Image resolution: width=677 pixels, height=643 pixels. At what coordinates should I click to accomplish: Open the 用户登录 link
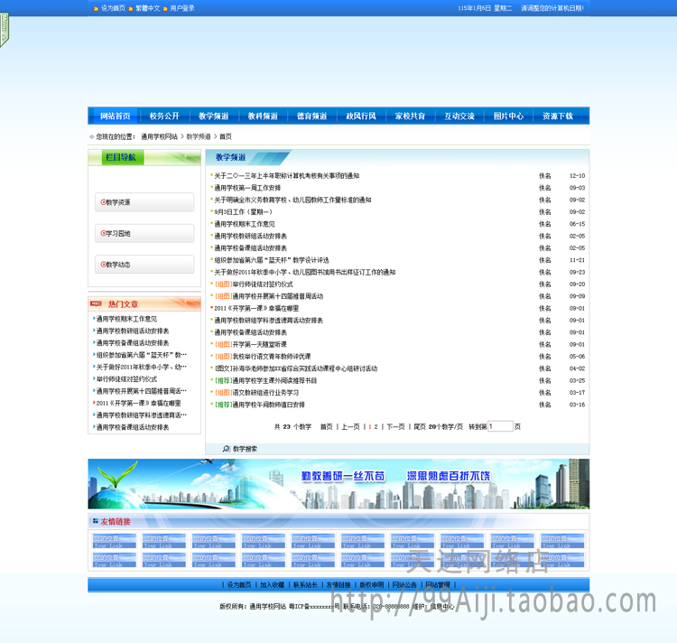coord(182,8)
